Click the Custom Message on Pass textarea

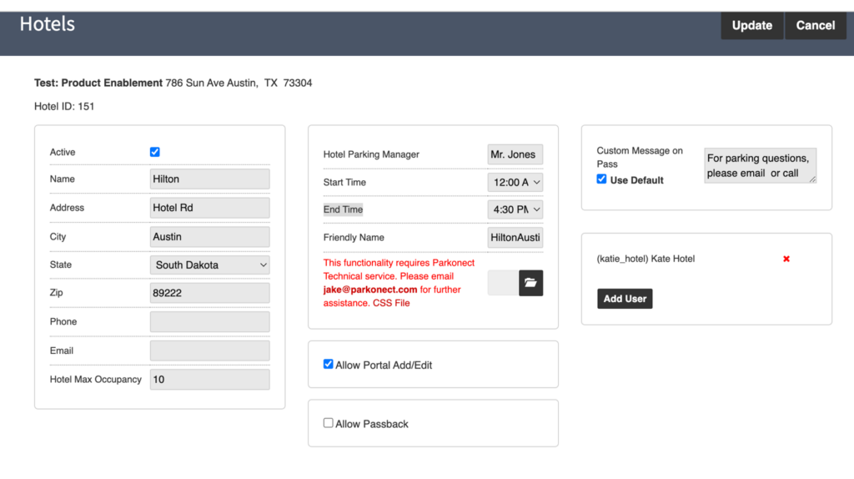click(x=760, y=166)
